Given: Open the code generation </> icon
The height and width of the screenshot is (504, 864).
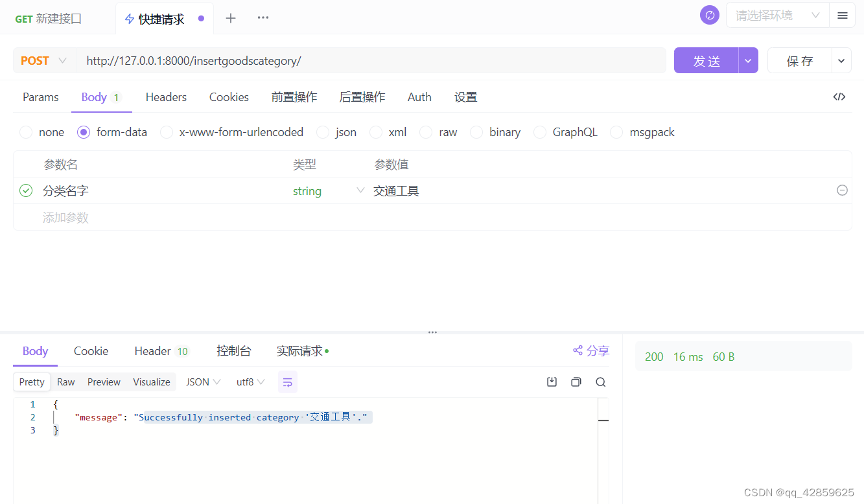Looking at the screenshot, I should [x=839, y=97].
